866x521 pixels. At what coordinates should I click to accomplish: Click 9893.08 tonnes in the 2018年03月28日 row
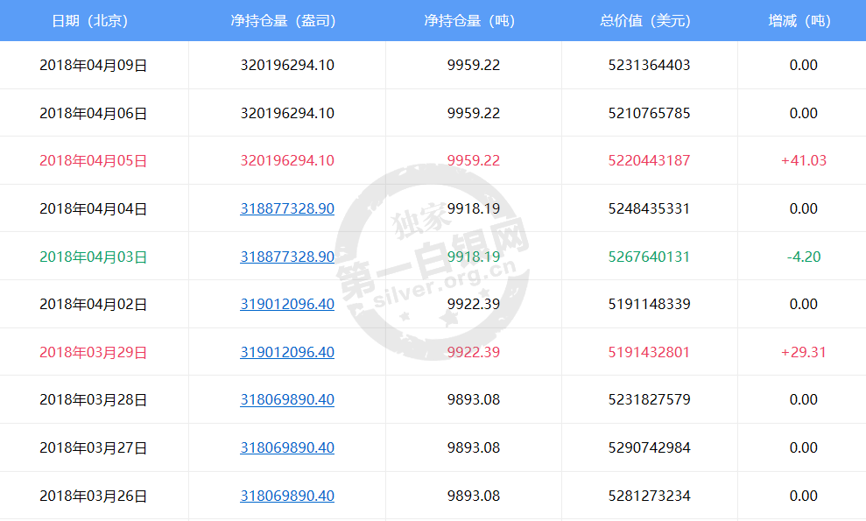point(474,400)
